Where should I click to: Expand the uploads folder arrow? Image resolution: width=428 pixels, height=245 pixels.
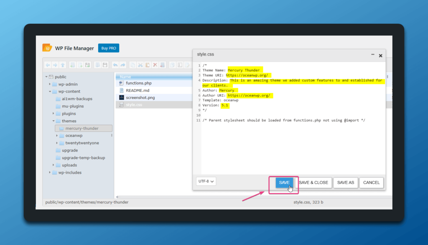(x=53, y=165)
